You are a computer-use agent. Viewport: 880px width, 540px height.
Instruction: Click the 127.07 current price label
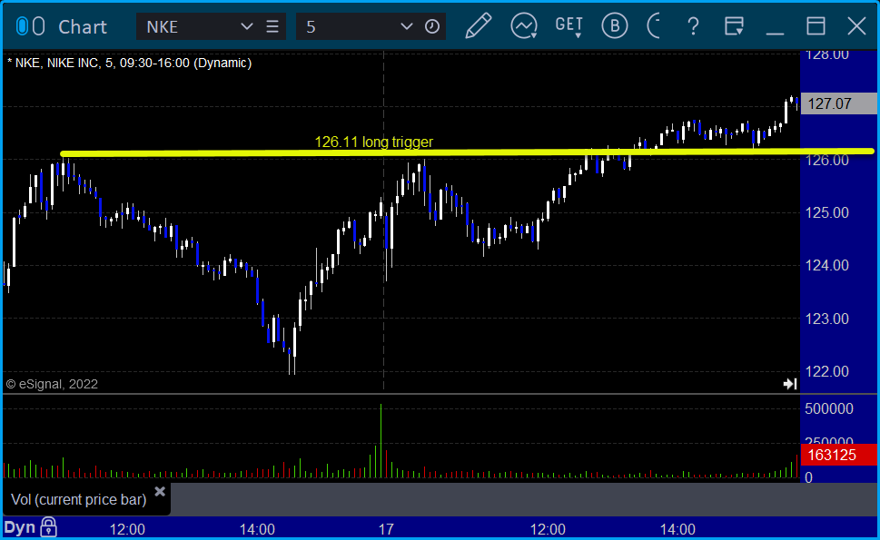click(x=838, y=103)
